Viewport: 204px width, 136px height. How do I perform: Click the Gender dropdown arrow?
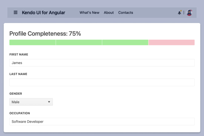tap(49, 102)
